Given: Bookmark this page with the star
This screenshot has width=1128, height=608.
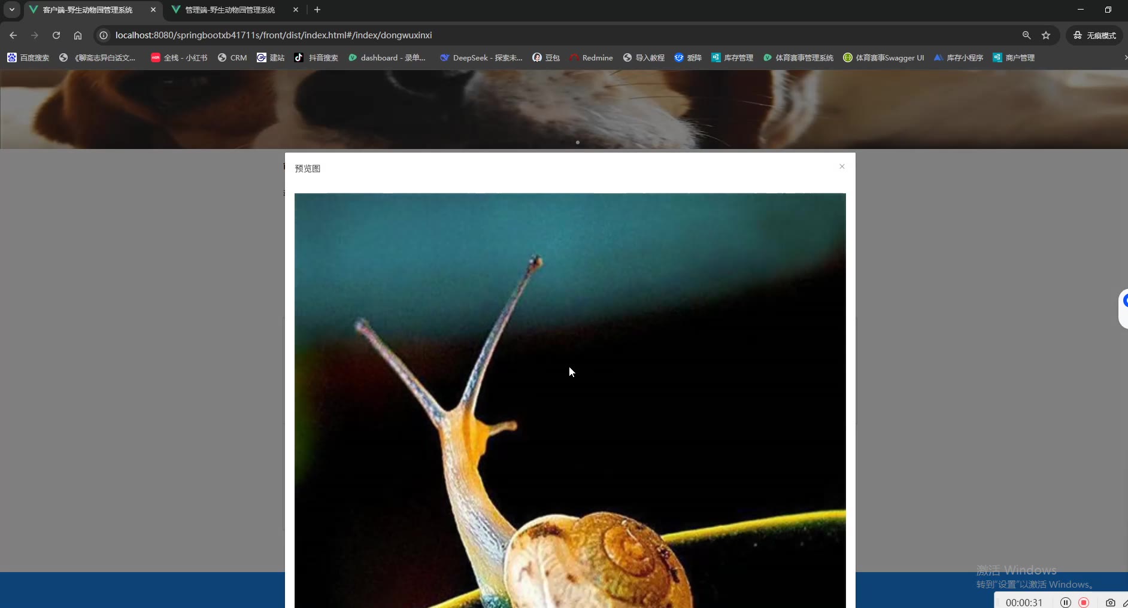Looking at the screenshot, I should coord(1046,35).
